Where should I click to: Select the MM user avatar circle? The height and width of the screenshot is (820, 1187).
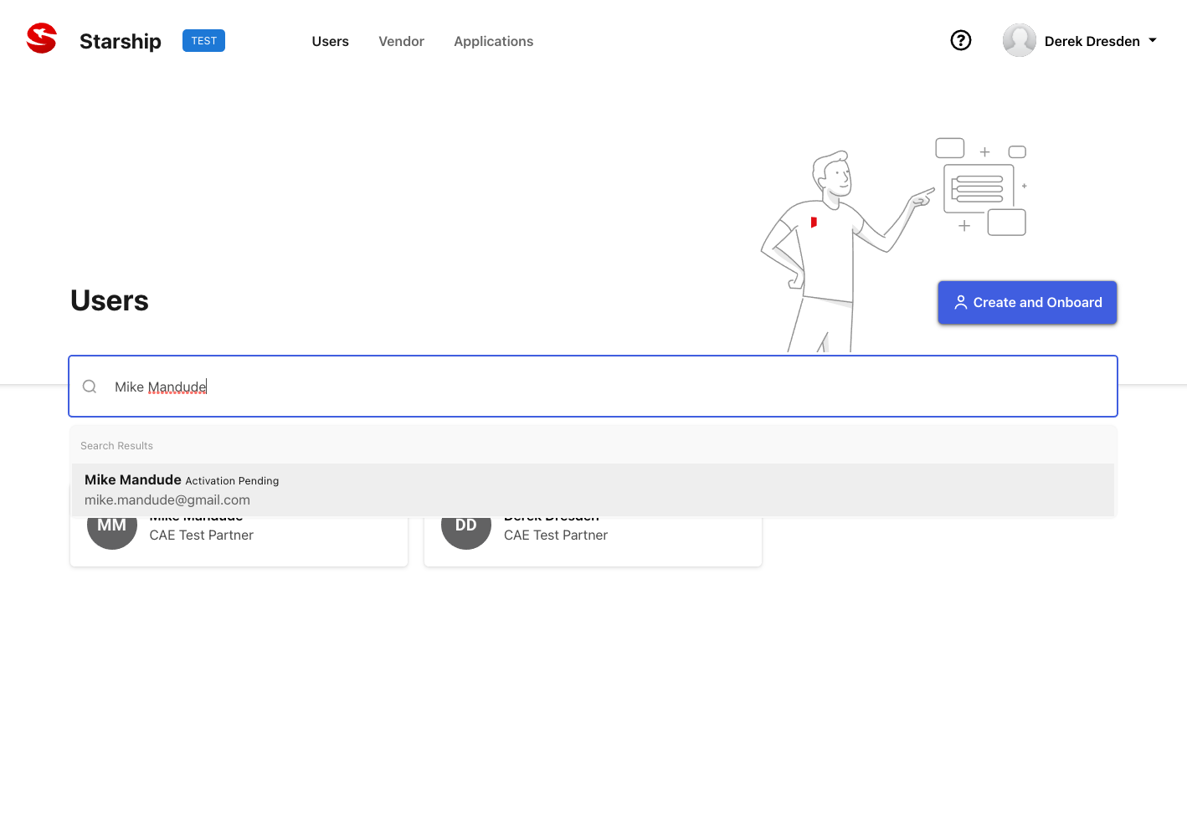(111, 525)
